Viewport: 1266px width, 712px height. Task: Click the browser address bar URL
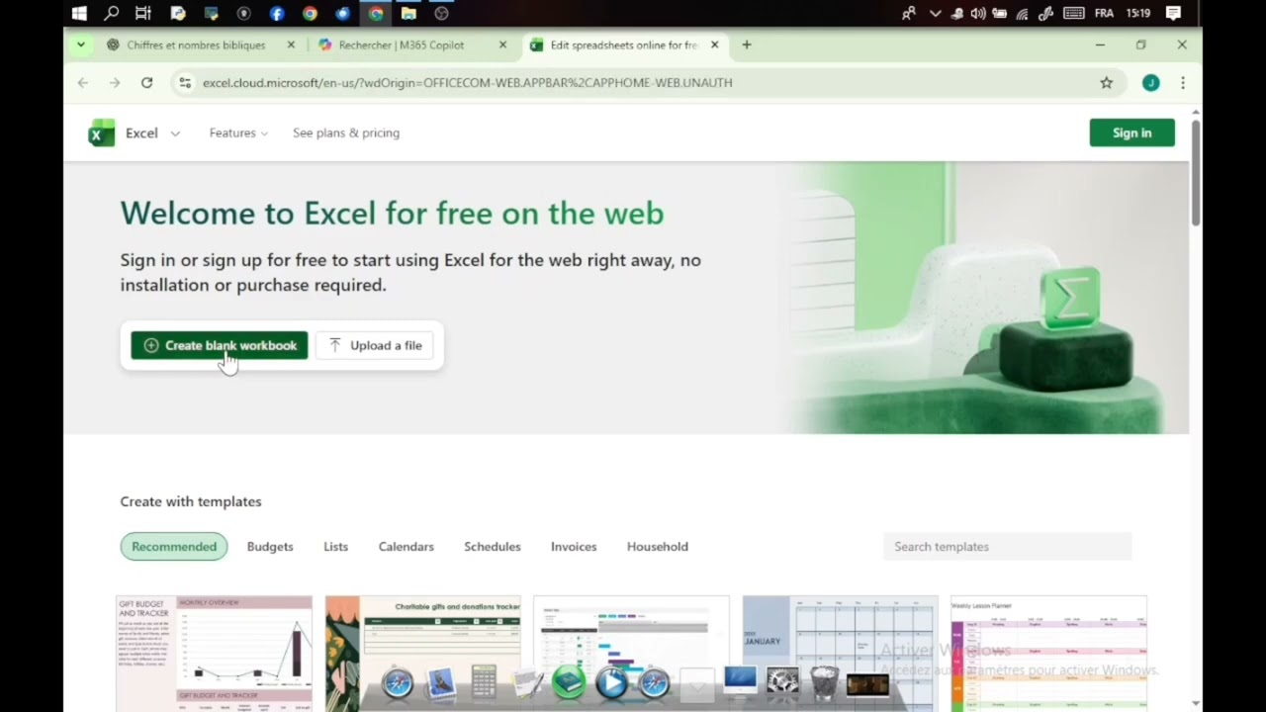click(x=467, y=83)
